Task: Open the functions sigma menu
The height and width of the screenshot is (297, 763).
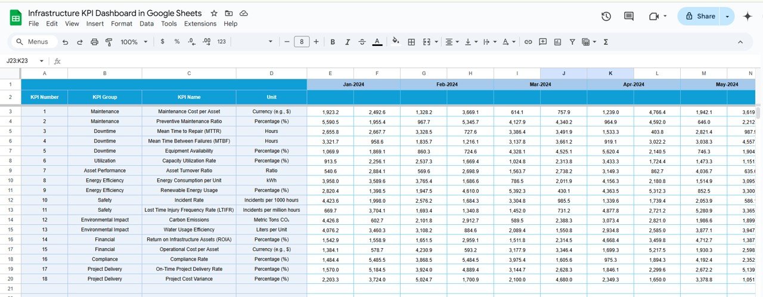Action: (x=606, y=42)
